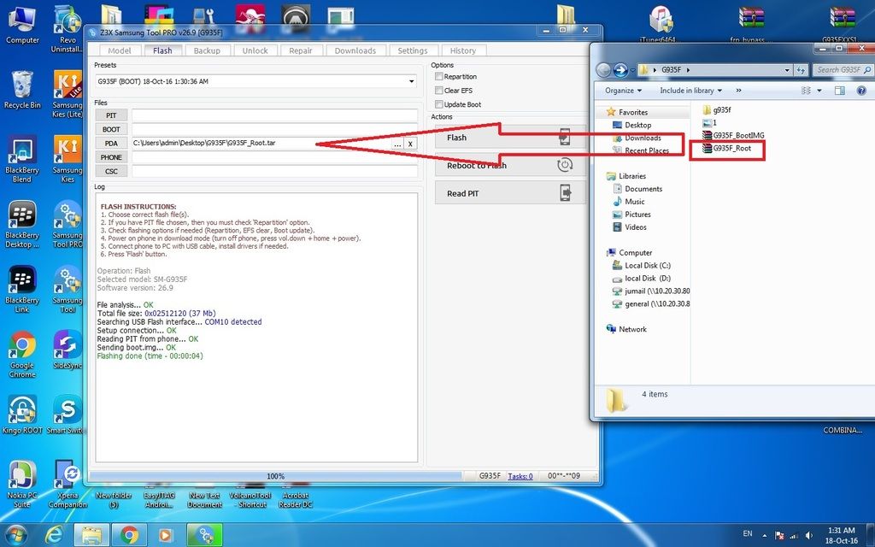Click the CSC file button

point(112,171)
